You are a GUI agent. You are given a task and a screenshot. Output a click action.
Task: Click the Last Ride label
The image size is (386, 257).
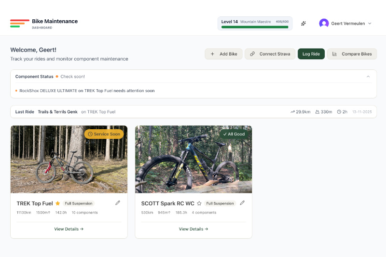click(25, 112)
